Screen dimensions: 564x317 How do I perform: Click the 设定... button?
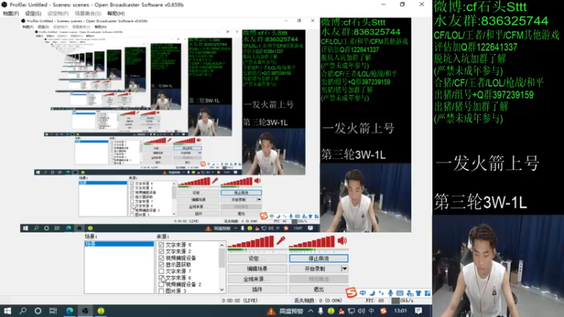257,259
